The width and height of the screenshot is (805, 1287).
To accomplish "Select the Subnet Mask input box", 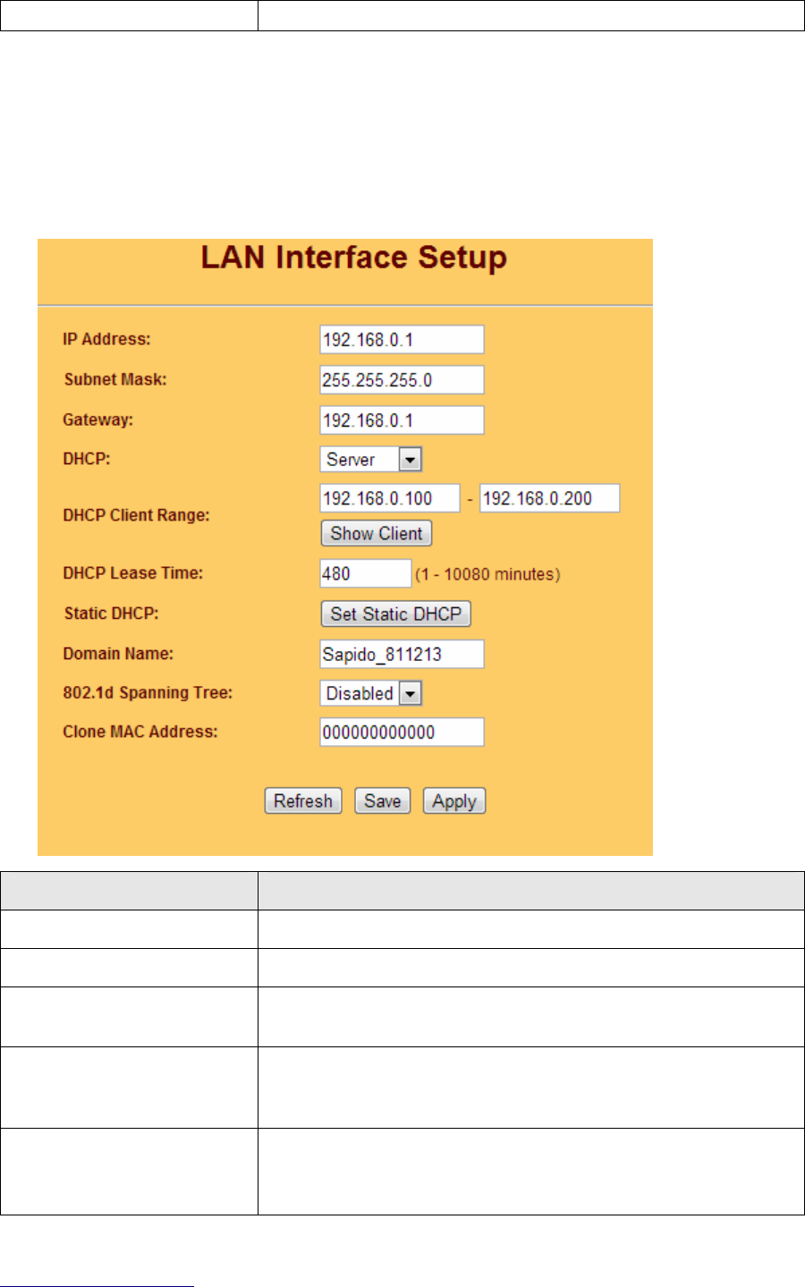I will pyautogui.click(x=402, y=380).
